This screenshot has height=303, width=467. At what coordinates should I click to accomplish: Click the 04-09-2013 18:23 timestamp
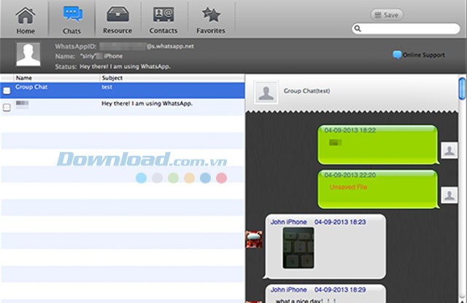340,222
